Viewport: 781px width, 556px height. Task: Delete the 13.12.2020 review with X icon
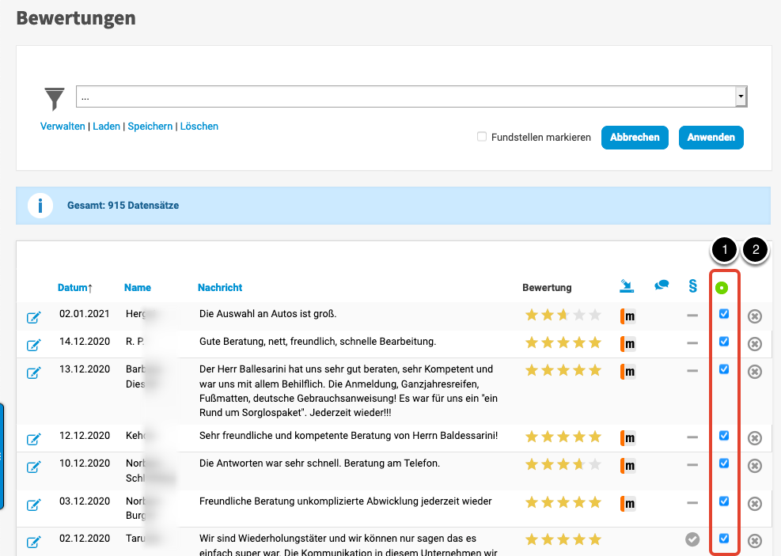(x=755, y=372)
